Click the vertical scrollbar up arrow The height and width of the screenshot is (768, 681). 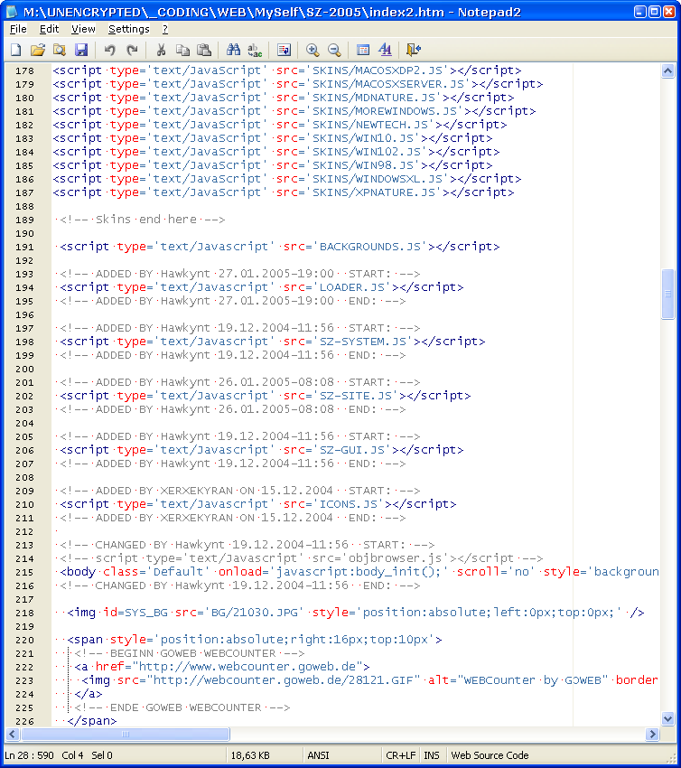pos(667,71)
